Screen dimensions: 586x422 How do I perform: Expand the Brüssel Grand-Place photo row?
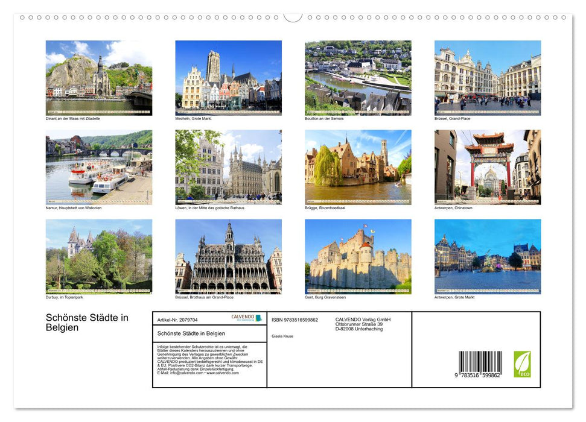click(x=487, y=75)
